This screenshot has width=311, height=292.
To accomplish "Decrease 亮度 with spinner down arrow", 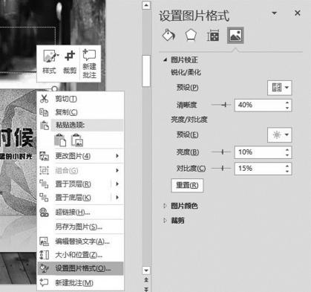I will [287, 155].
